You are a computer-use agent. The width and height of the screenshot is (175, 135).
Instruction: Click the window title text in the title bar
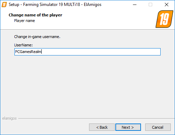55,5
